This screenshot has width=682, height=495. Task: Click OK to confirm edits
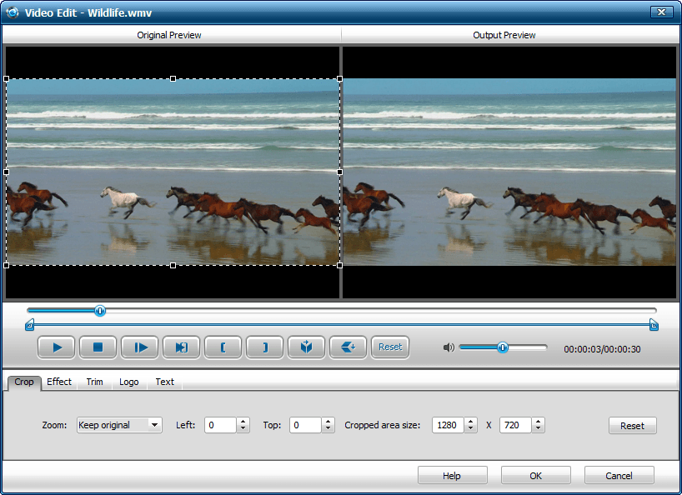[x=535, y=475]
